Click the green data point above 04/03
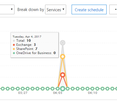This screenshot has height=101, width=117. tap(57, 89)
